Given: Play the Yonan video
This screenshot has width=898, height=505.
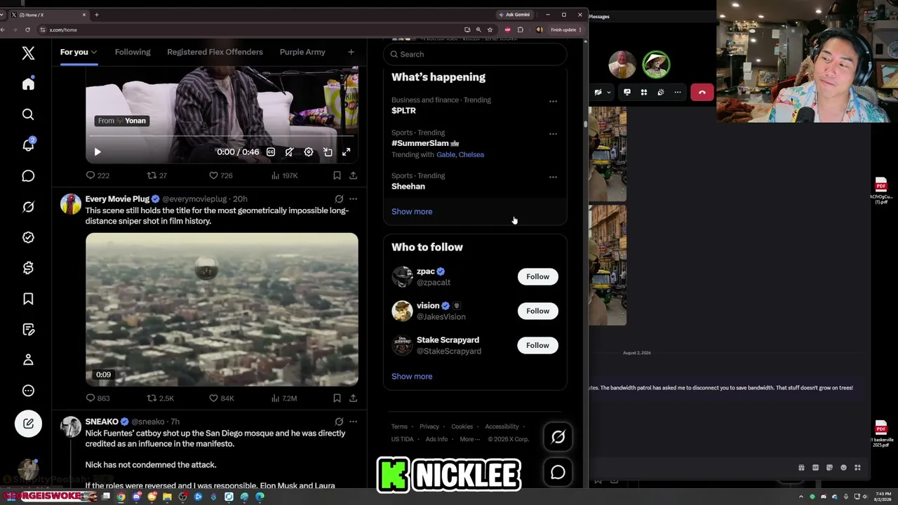Looking at the screenshot, I should point(98,152).
